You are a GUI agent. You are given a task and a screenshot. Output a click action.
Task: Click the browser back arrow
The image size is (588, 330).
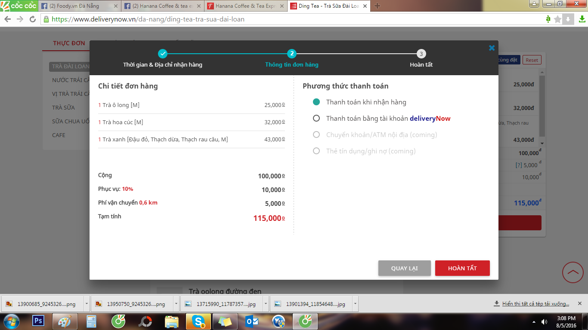pyautogui.click(x=7, y=19)
